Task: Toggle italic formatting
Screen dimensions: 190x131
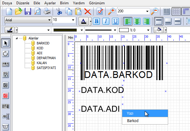Action: pyautogui.click(x=106, y=21)
